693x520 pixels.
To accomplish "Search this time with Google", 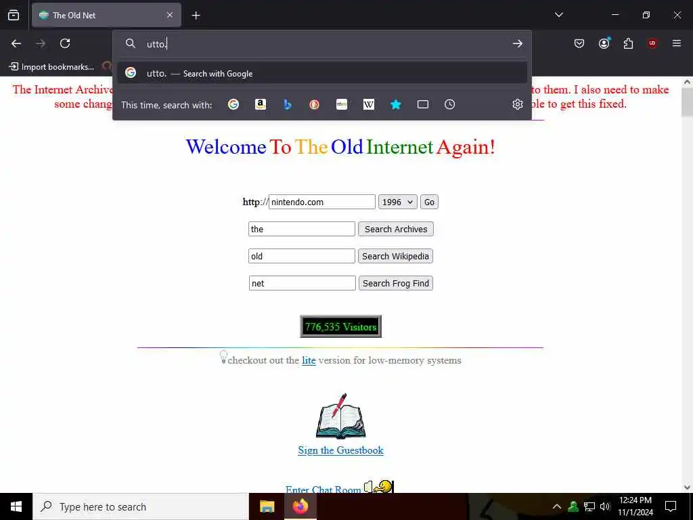I will point(233,104).
